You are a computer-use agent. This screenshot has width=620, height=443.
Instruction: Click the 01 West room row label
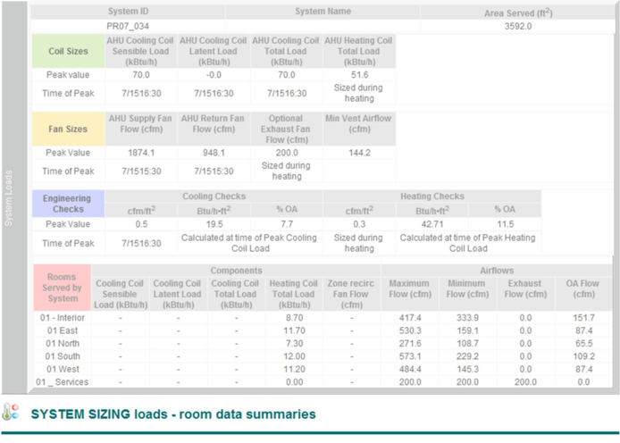click(x=63, y=369)
